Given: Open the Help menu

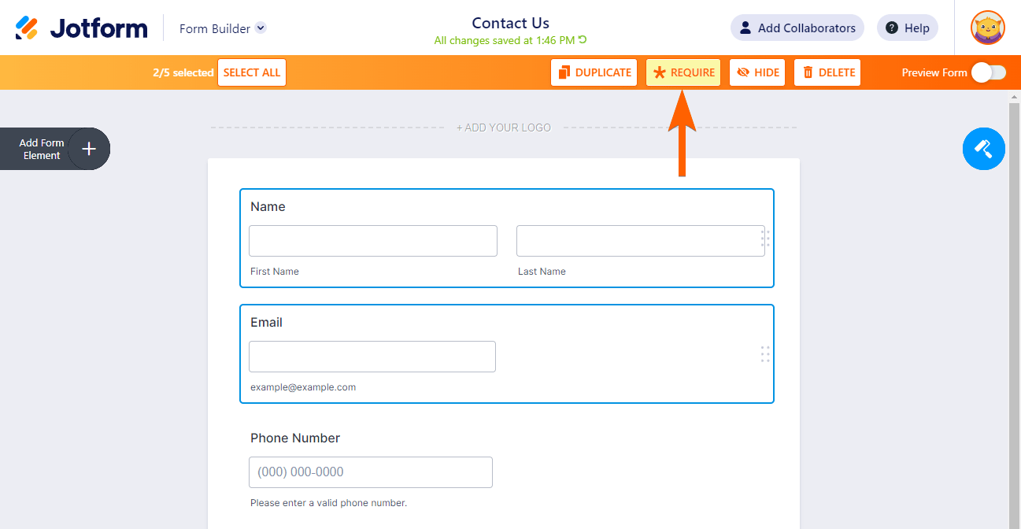Looking at the screenshot, I should tap(907, 28).
